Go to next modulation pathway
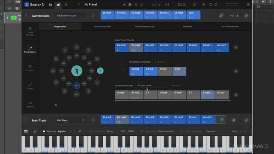 pyautogui.click(x=165, y=62)
